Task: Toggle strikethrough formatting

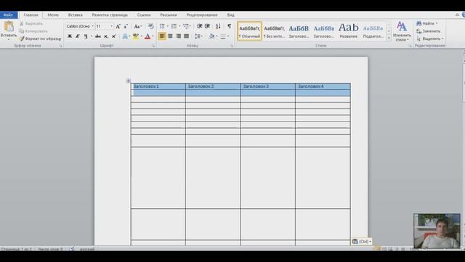Action: click(x=98, y=36)
